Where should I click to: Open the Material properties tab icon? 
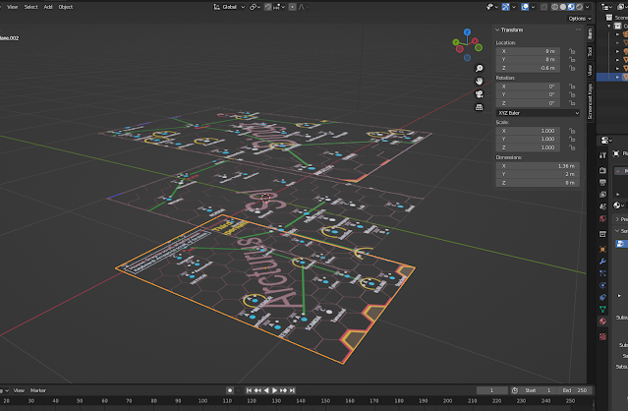pos(602,322)
